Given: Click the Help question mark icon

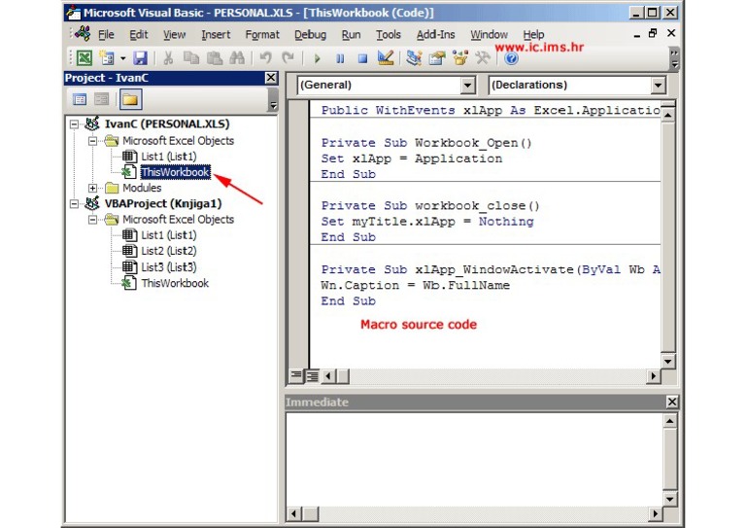Looking at the screenshot, I should point(512,59).
